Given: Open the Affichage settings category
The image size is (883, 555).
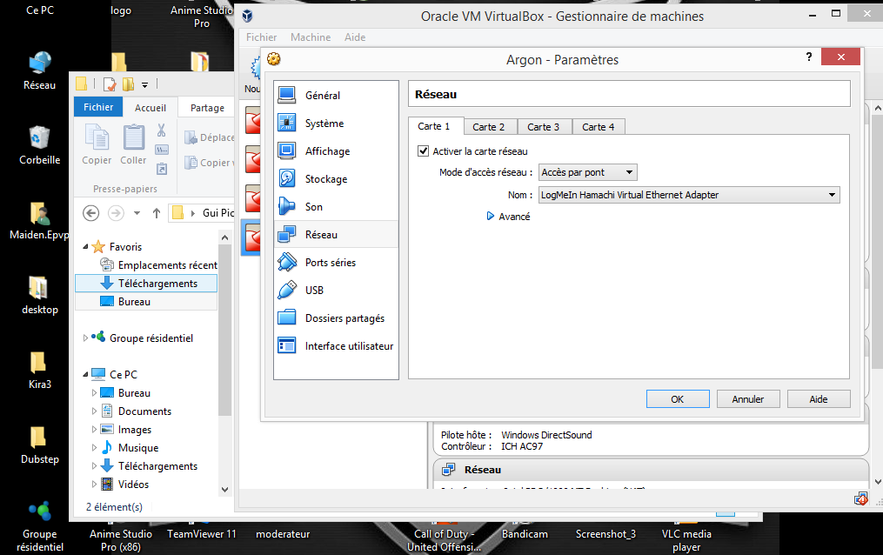Looking at the screenshot, I should 336,150.
